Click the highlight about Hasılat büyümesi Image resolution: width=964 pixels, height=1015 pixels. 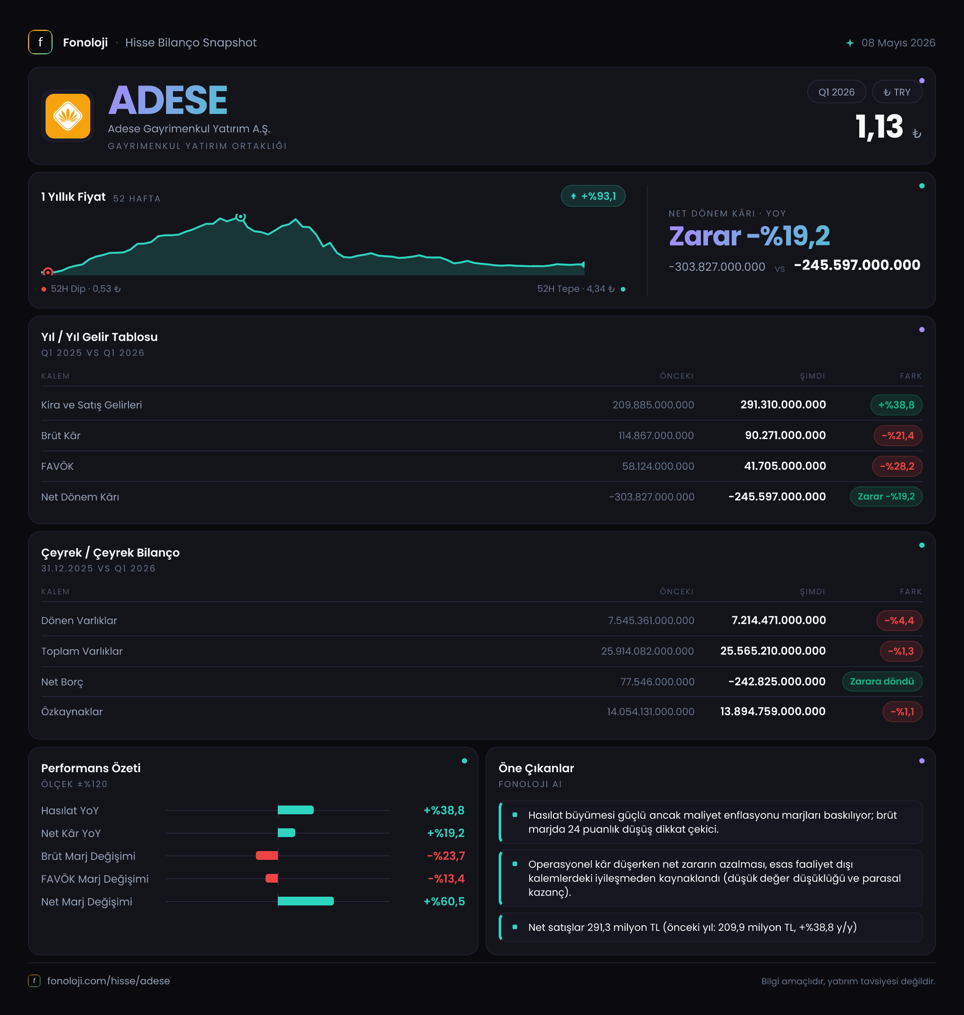click(x=711, y=822)
